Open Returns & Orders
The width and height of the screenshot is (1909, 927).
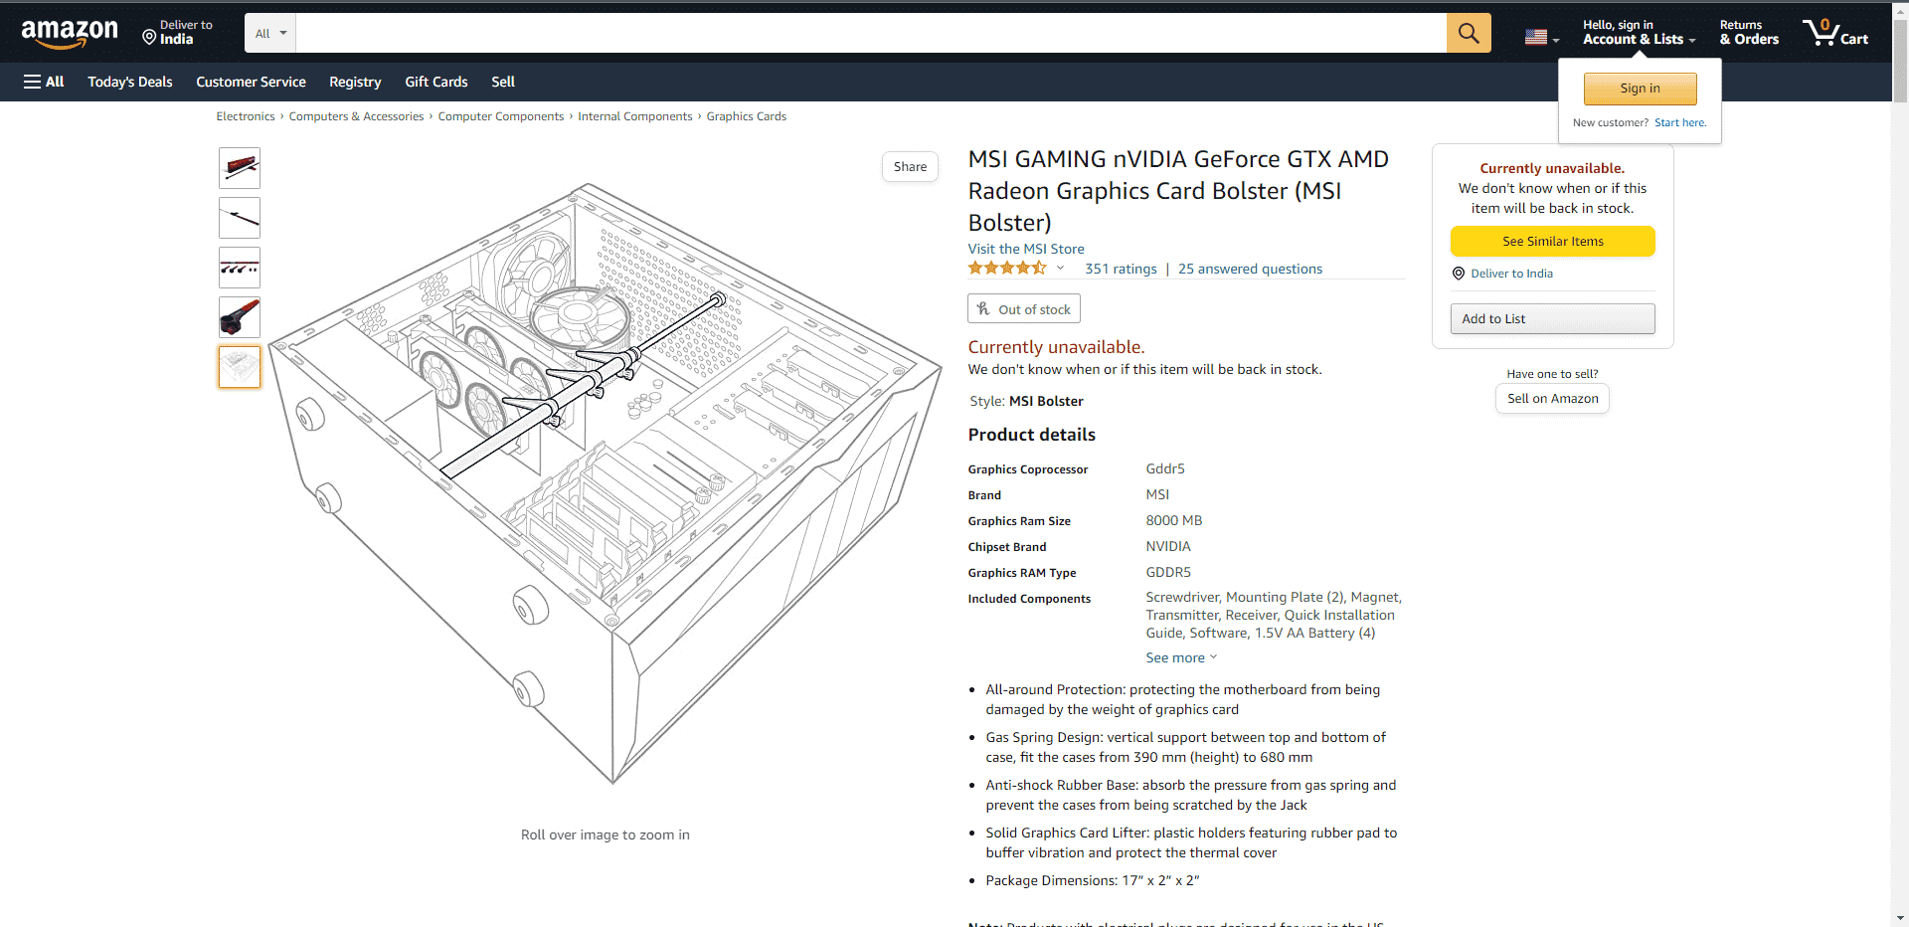click(x=1749, y=33)
